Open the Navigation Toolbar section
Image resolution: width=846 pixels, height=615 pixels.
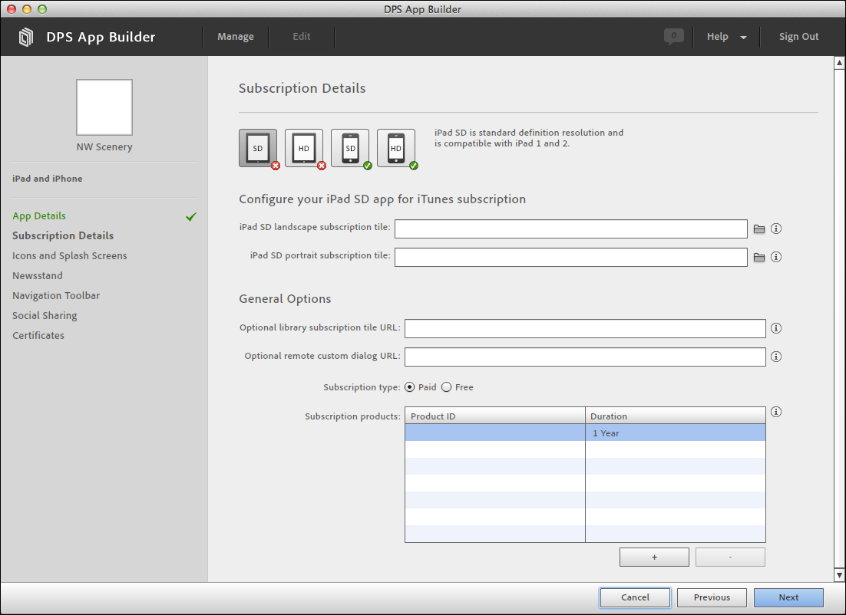pos(56,295)
